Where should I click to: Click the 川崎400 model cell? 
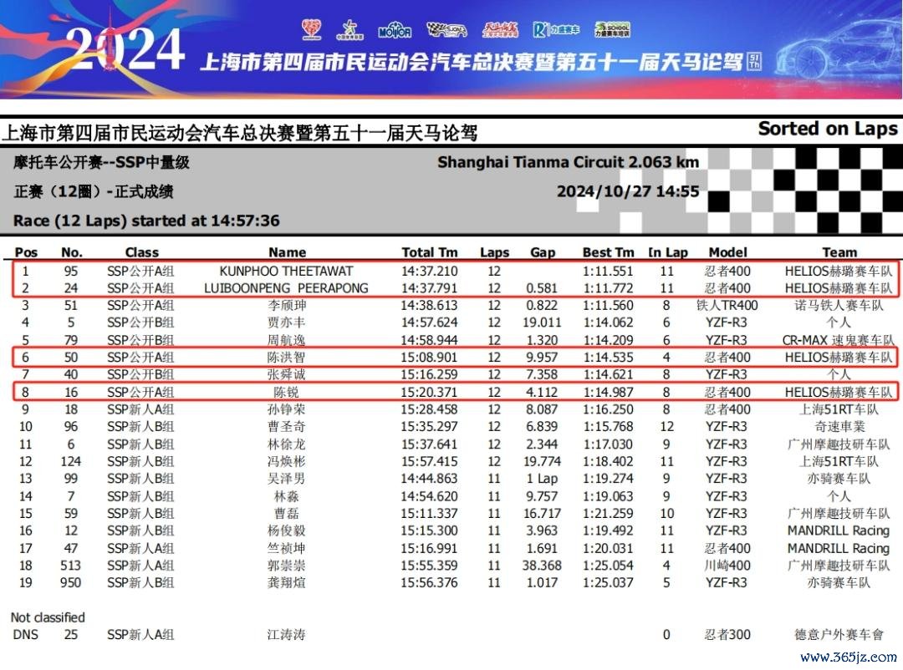727,566
